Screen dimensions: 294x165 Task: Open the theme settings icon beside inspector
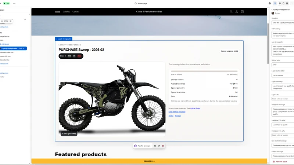pos(270,3)
